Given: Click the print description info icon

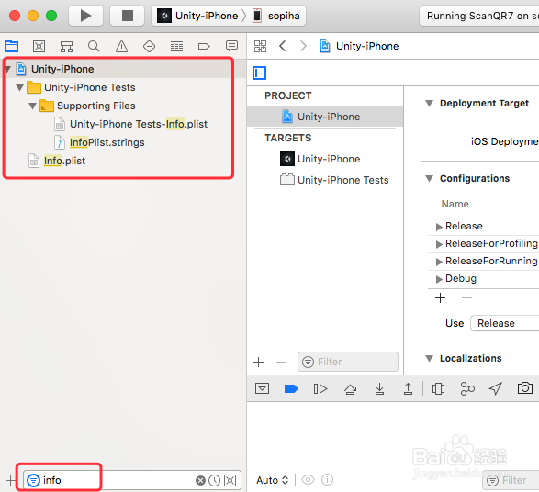Looking at the screenshot, I should (x=327, y=480).
